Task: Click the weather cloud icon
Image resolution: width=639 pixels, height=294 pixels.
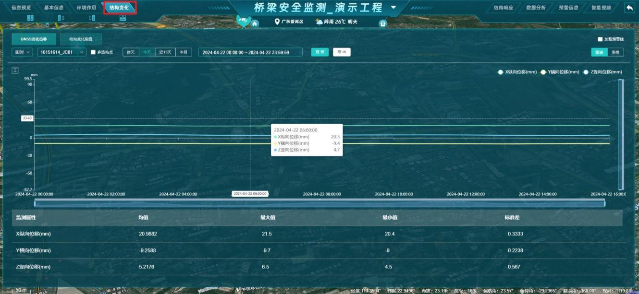Action: [319, 22]
